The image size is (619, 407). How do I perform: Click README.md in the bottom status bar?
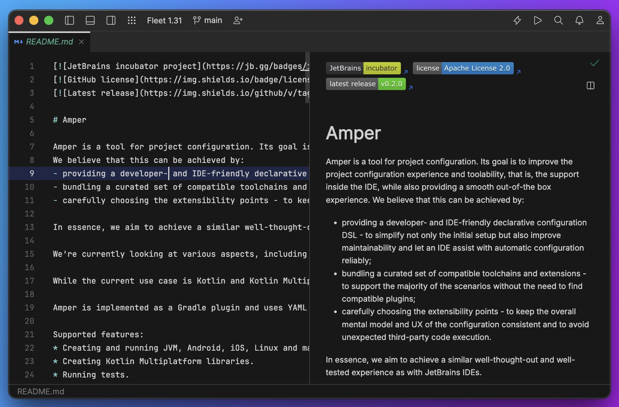coord(41,392)
